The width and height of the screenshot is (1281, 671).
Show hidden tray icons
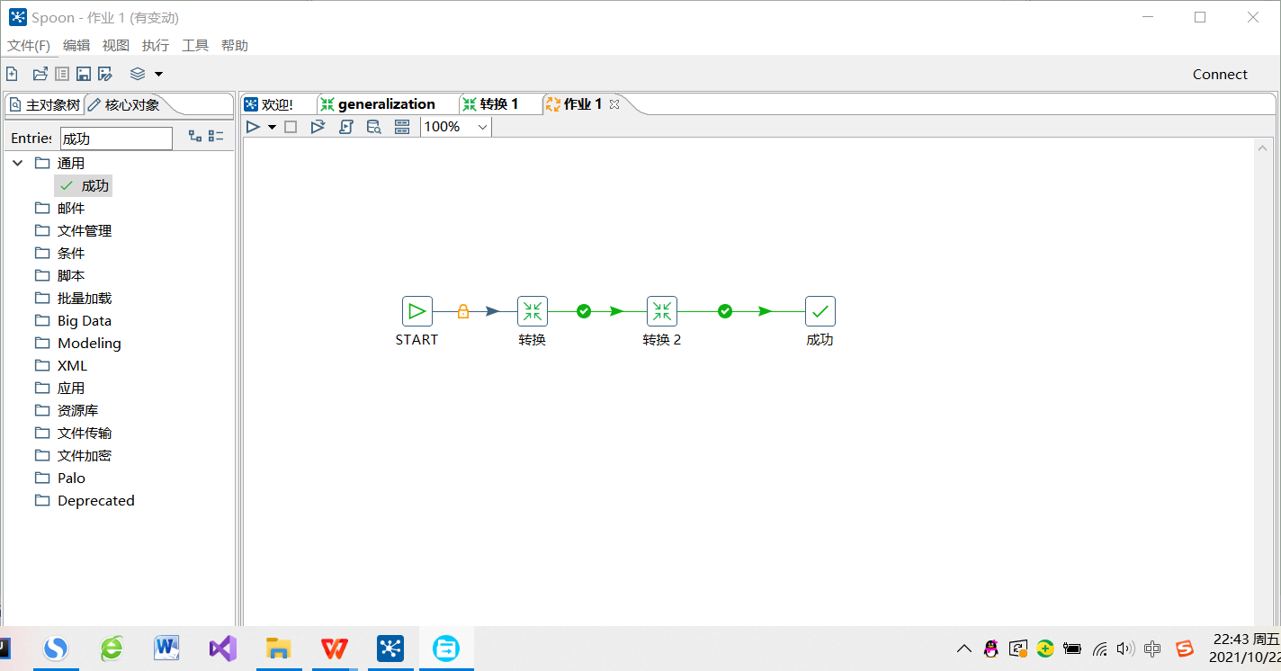pyautogui.click(x=964, y=649)
